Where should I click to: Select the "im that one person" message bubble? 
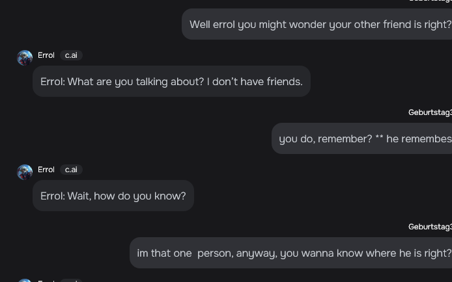(291, 253)
